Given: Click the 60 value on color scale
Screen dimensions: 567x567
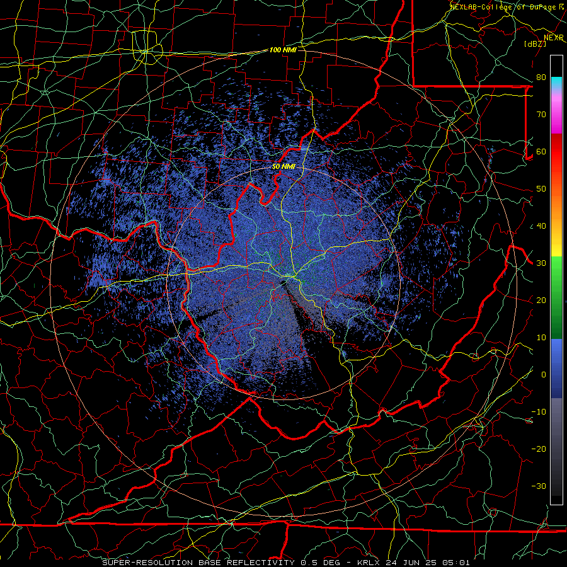Looking at the screenshot, I should click(x=541, y=151).
